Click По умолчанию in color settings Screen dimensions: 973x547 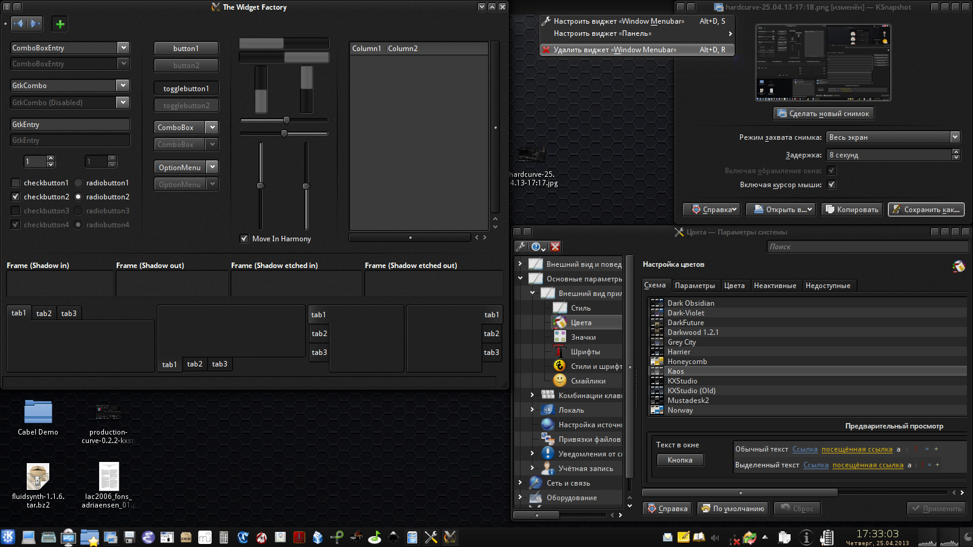tap(733, 509)
